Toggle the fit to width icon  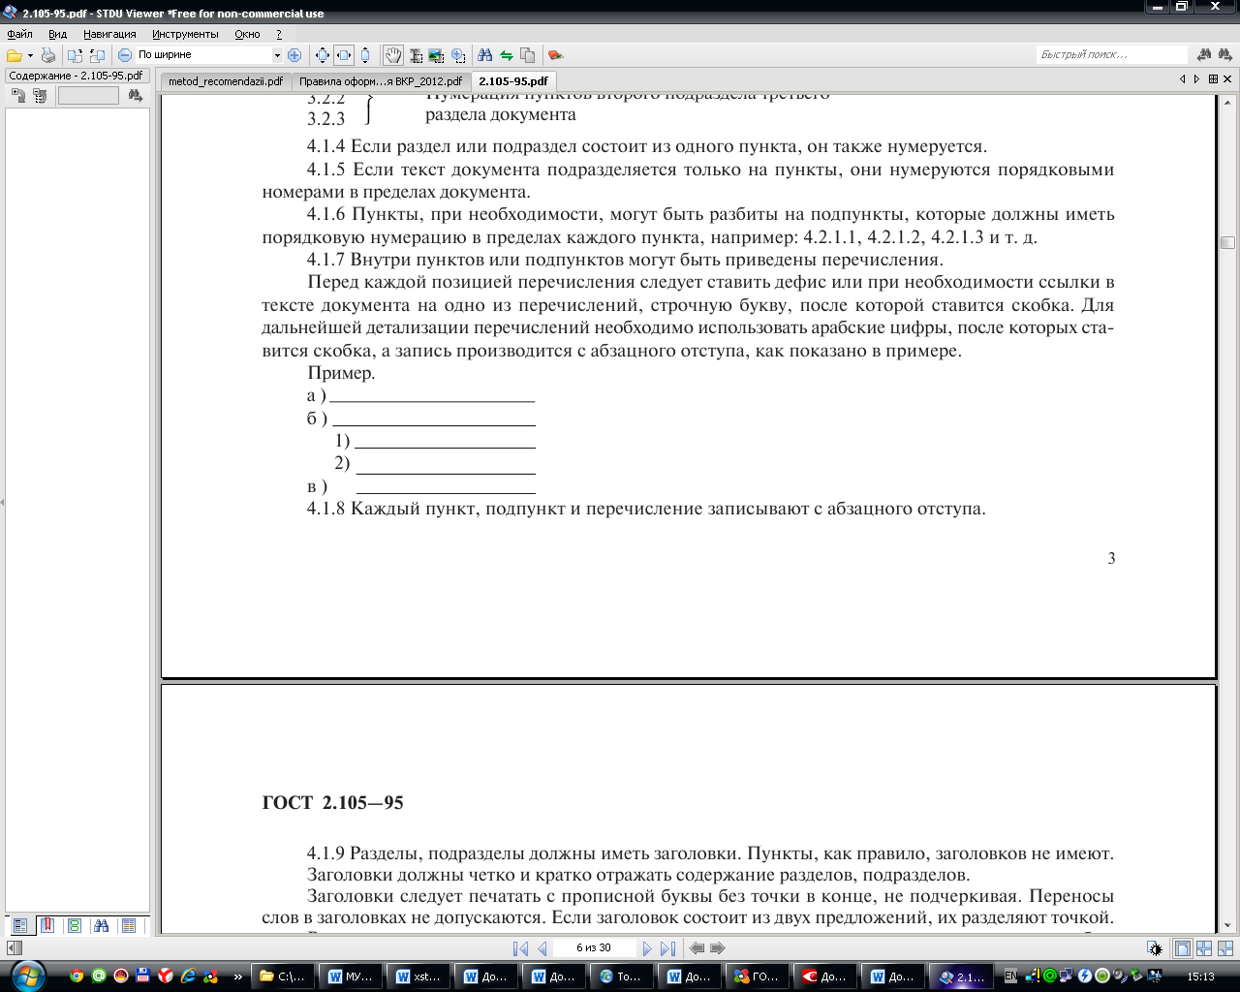tap(344, 55)
